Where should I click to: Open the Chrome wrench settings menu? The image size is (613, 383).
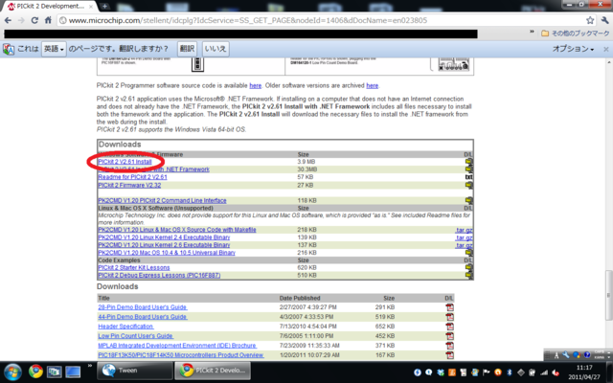(x=604, y=20)
